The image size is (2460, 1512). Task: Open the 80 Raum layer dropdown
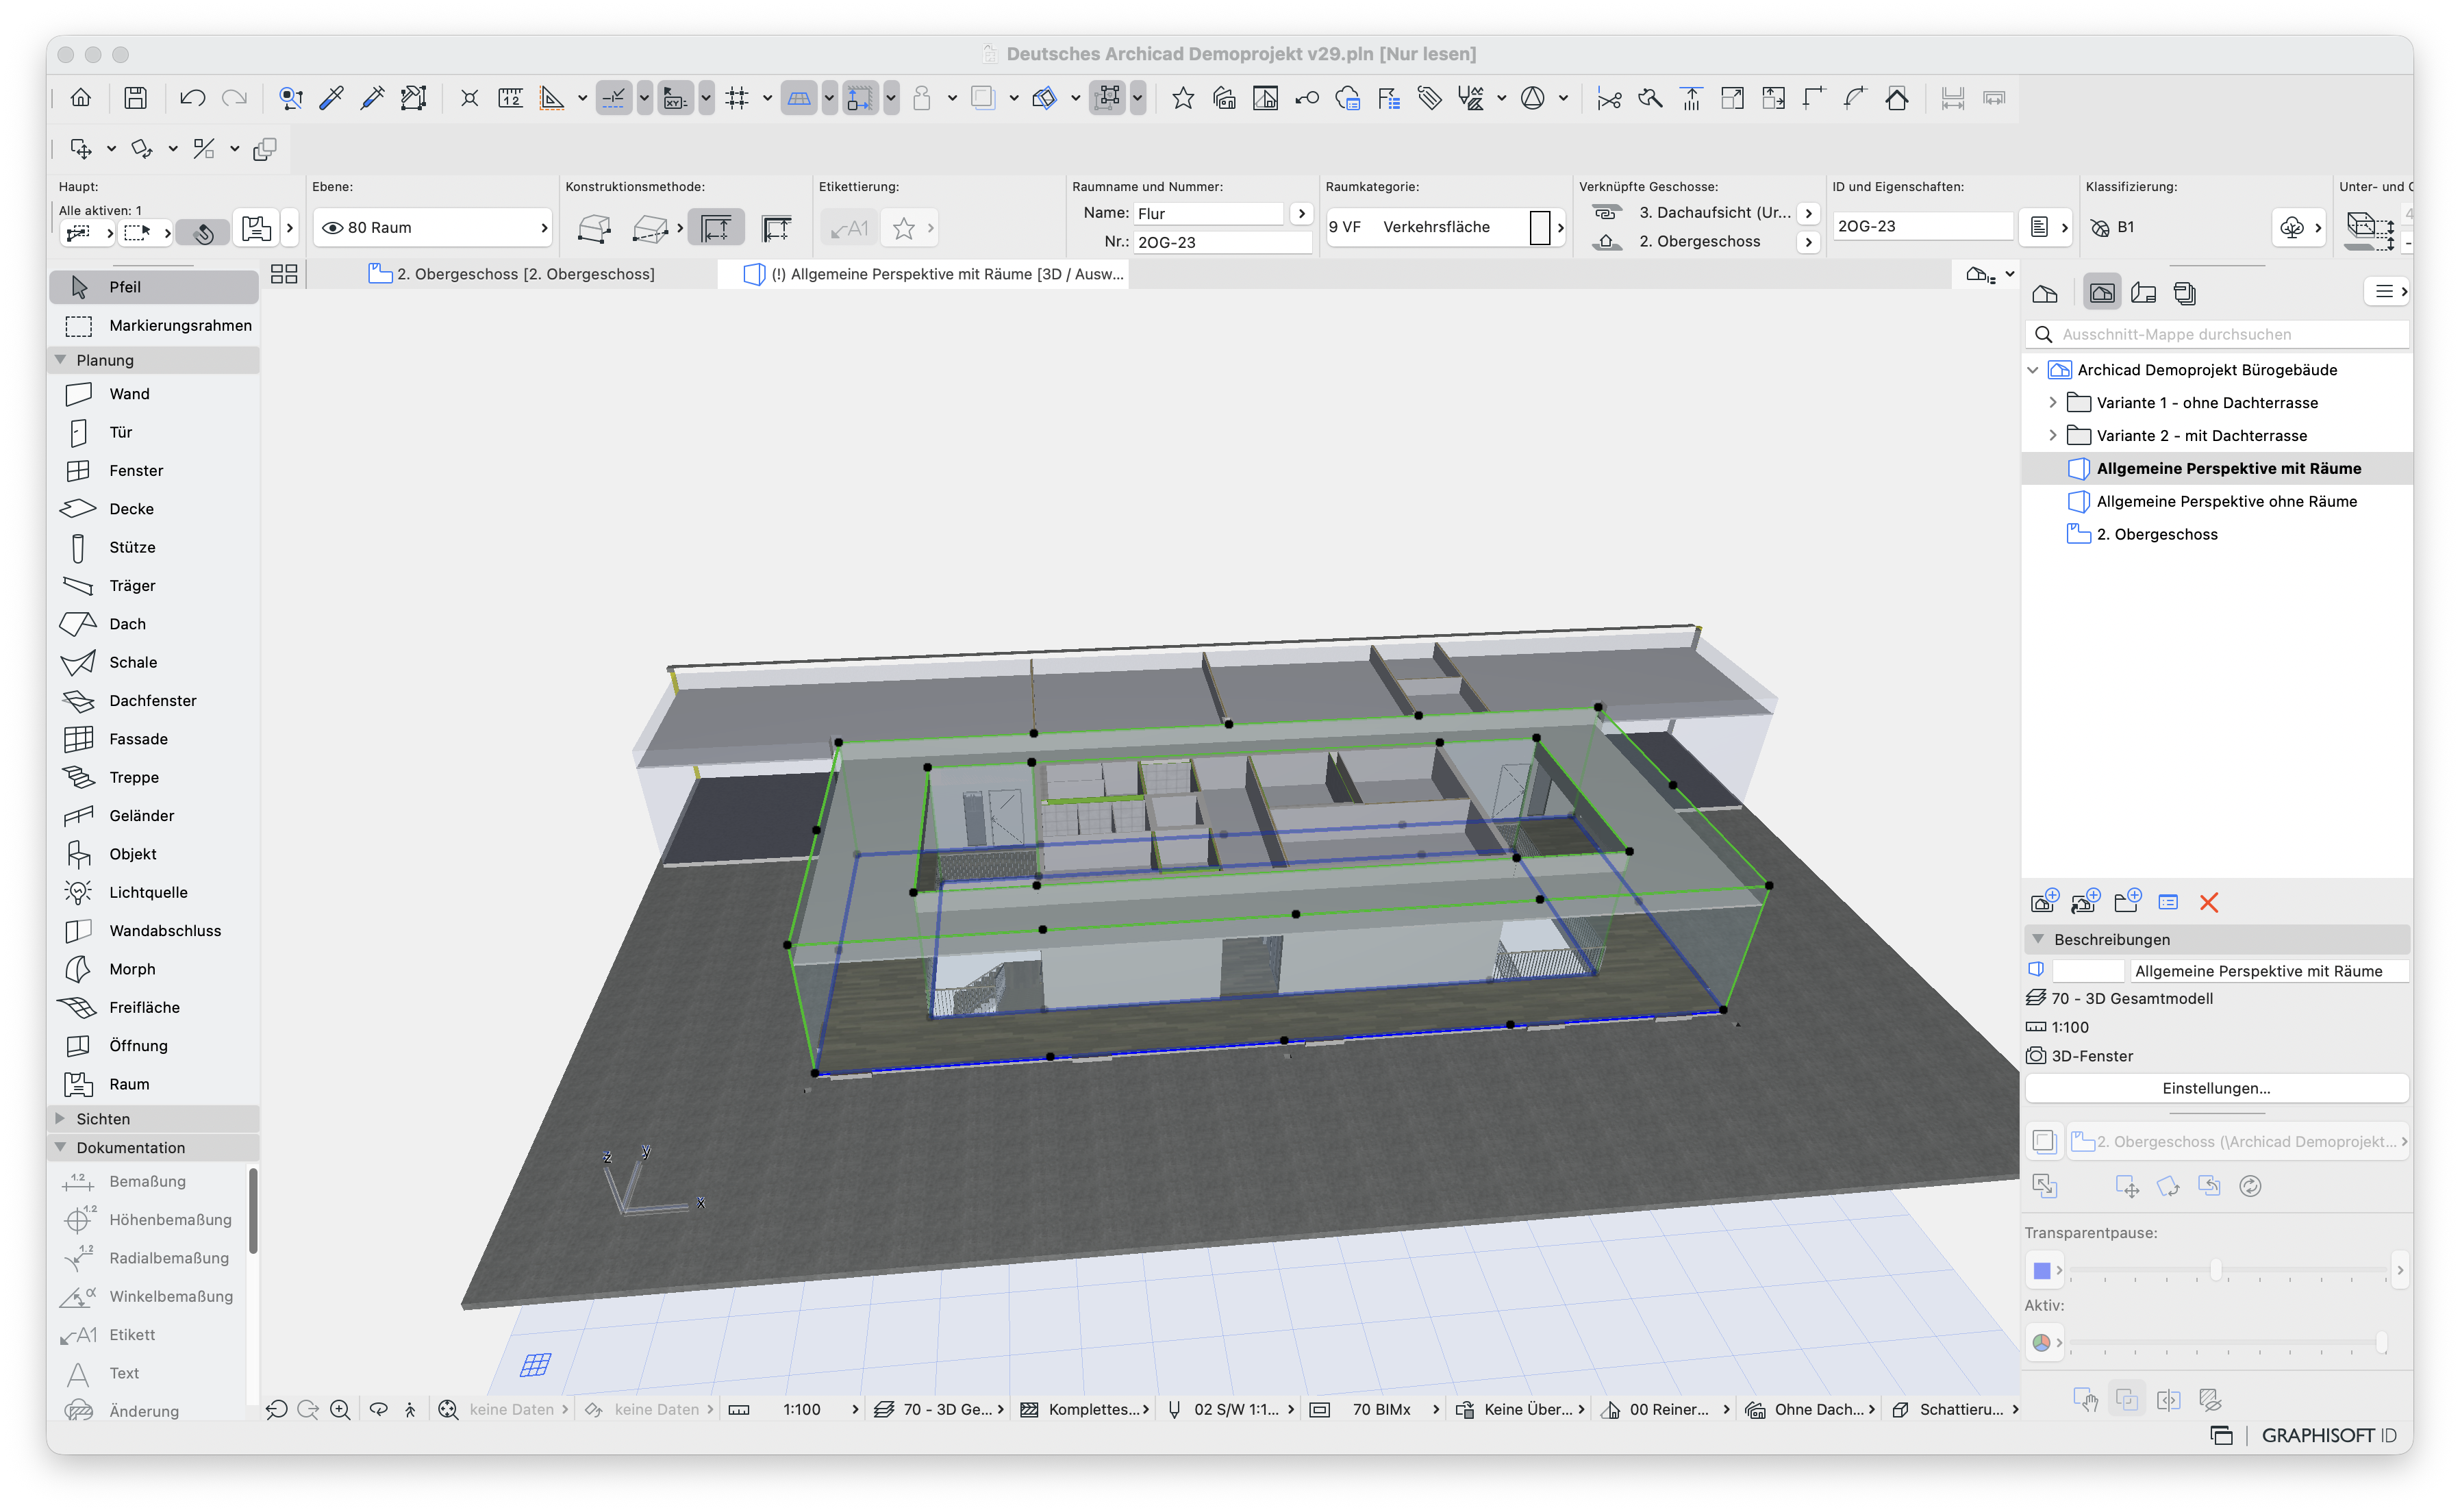pos(433,228)
